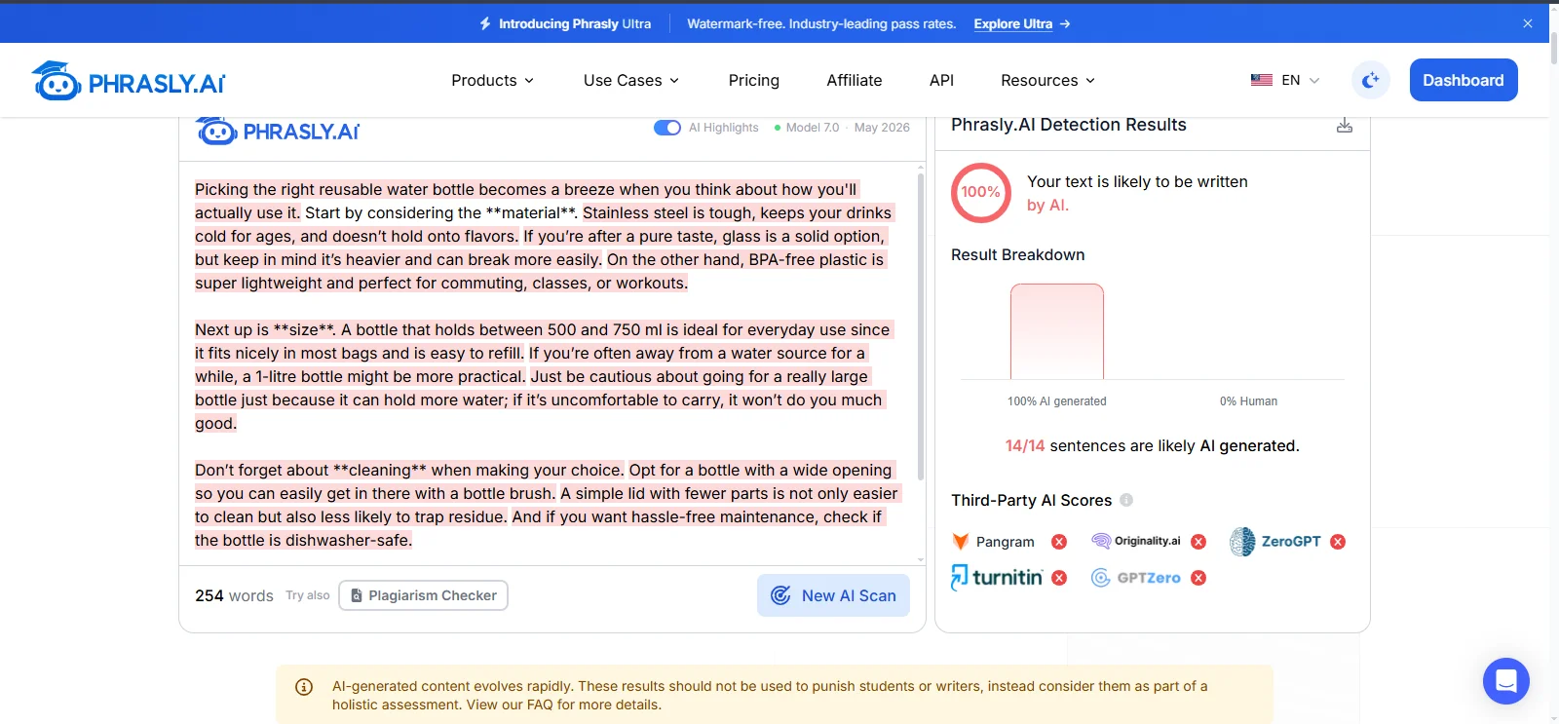Click the Pangram logo icon
Screen dimensions: 1559x724
[x=960, y=542]
